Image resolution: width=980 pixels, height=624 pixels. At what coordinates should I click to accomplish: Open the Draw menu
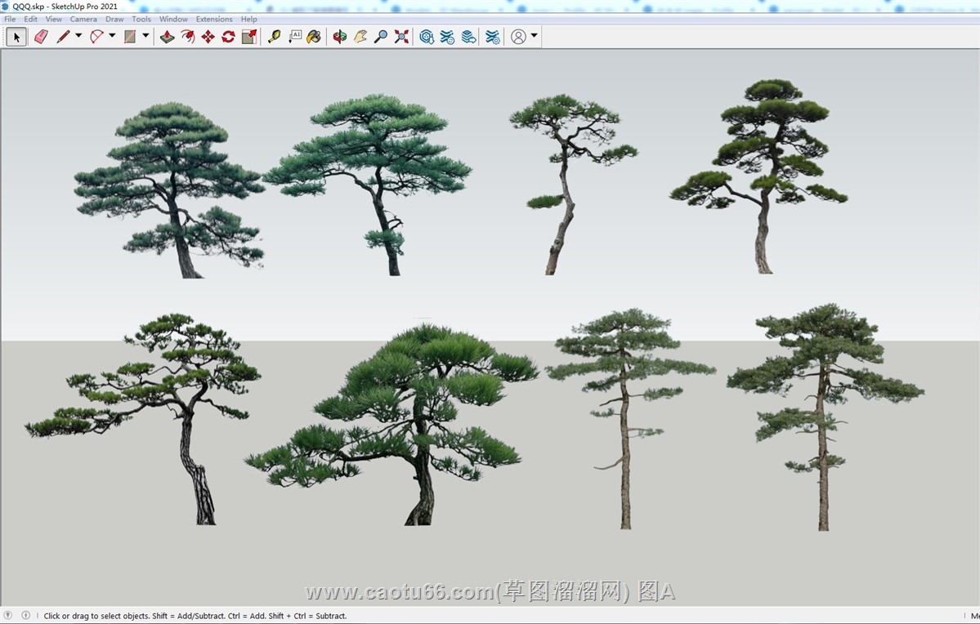(x=114, y=19)
